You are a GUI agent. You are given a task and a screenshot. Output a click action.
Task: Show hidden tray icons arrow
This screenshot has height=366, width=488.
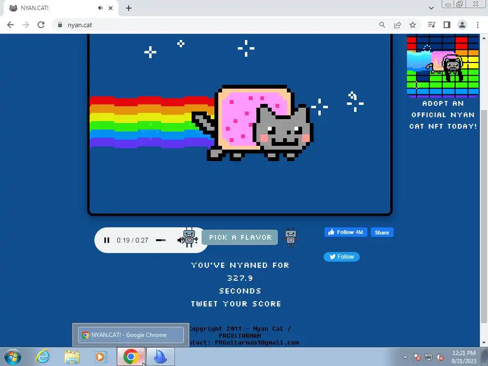[x=405, y=357]
